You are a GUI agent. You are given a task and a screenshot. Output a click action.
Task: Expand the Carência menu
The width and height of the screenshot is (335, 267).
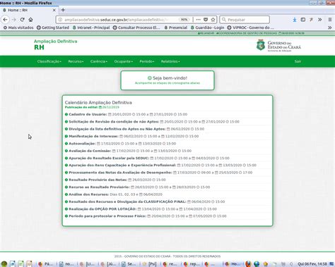click(x=99, y=61)
